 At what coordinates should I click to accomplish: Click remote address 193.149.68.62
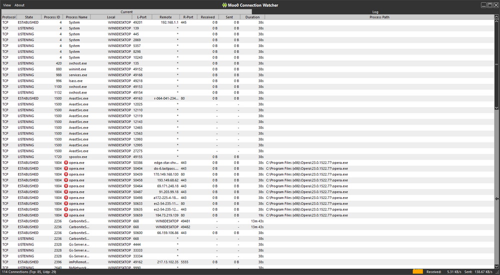[167, 180]
